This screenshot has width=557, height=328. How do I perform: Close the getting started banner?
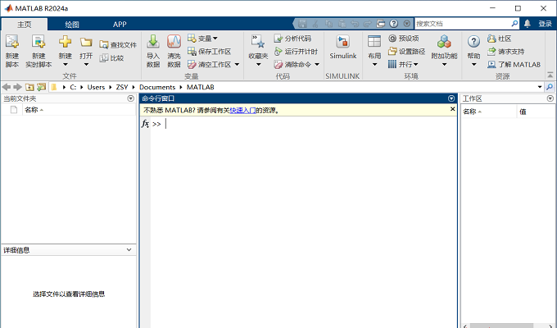click(452, 109)
